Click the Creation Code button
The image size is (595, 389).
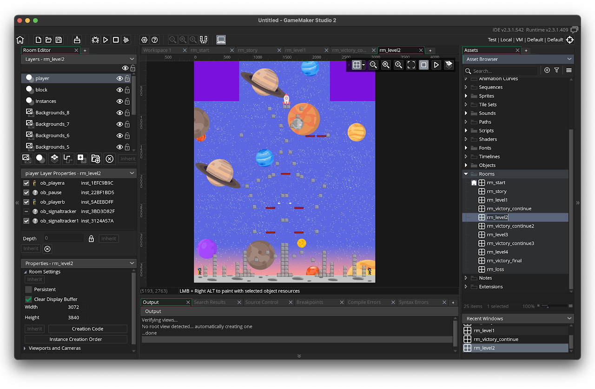pos(87,329)
